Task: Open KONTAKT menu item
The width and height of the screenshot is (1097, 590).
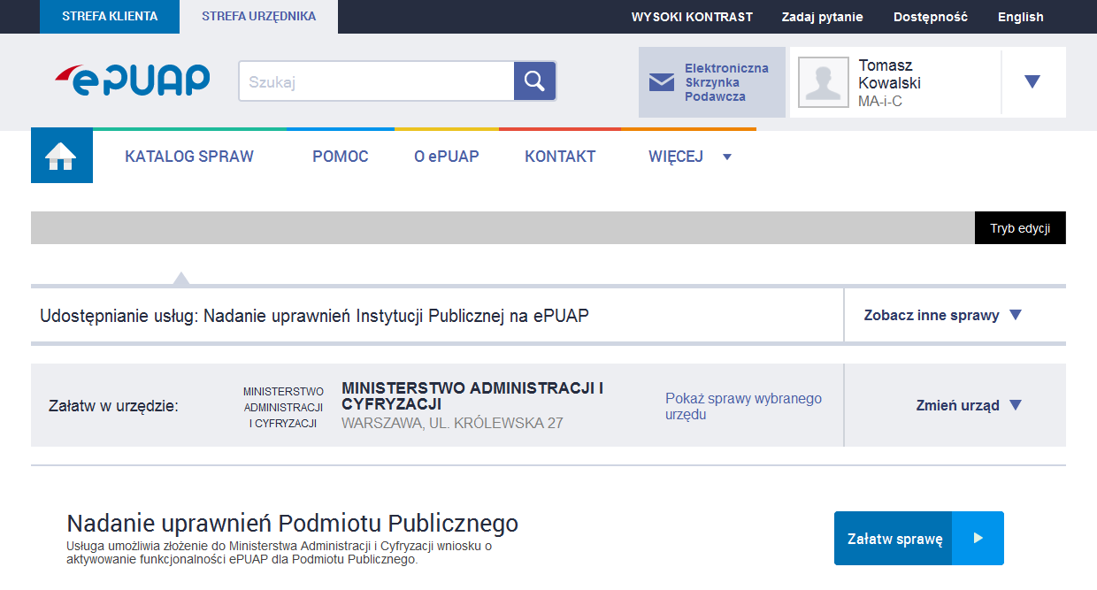Action: click(x=560, y=157)
